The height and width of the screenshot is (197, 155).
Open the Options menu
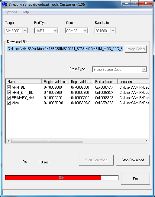point(11,12)
